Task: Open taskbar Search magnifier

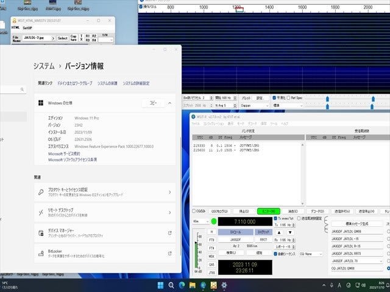Action: (x=171, y=285)
